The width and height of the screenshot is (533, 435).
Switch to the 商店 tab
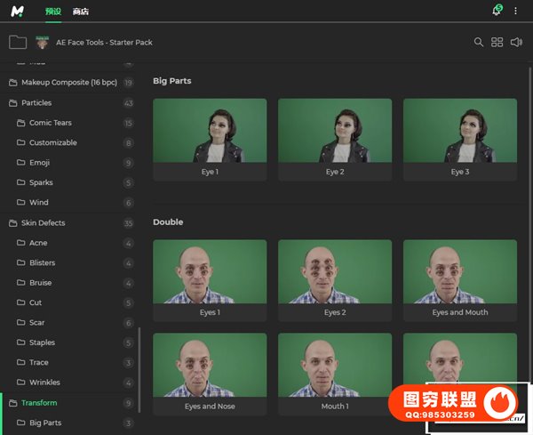point(81,12)
